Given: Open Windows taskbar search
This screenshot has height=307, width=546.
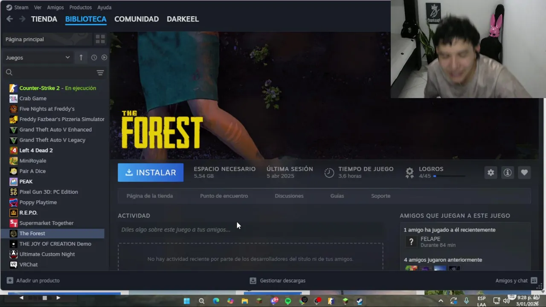Looking at the screenshot, I should coord(201,301).
